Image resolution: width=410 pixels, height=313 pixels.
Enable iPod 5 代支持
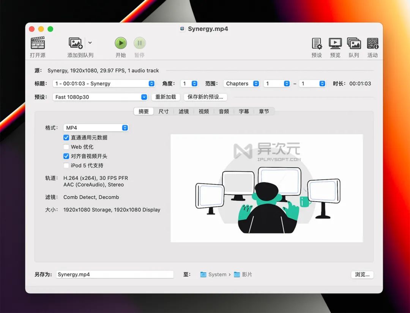tap(66, 165)
